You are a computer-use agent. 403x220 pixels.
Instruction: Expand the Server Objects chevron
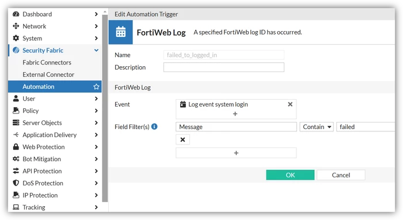pos(96,123)
